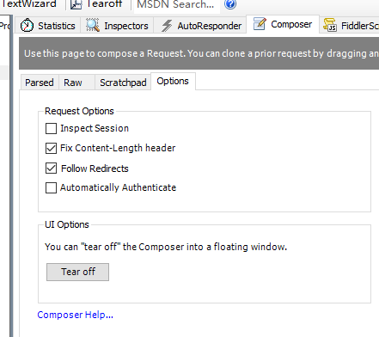Open the Composer Help link
Image resolution: width=379 pixels, height=337 pixels.
pos(75,315)
